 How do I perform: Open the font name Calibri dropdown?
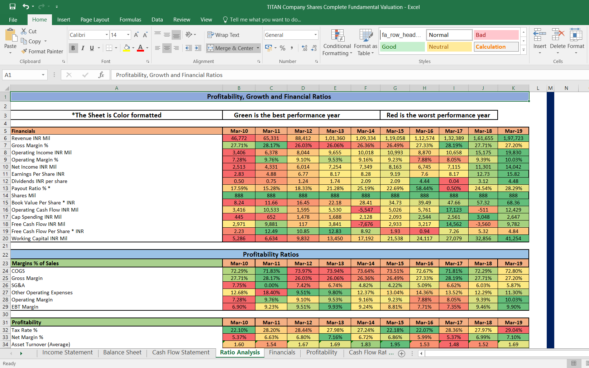pos(106,35)
